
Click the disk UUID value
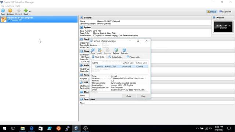coord(128,90)
